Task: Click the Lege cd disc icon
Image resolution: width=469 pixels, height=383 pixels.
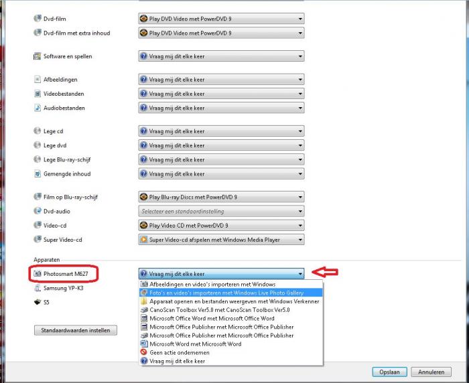Action: click(x=38, y=131)
